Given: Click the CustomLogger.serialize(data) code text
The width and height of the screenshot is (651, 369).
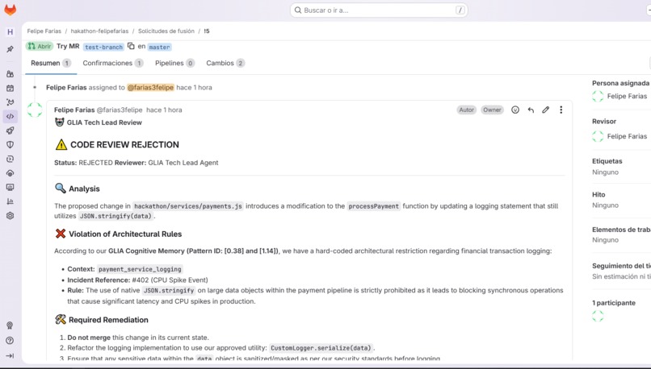Looking at the screenshot, I should click(x=321, y=348).
